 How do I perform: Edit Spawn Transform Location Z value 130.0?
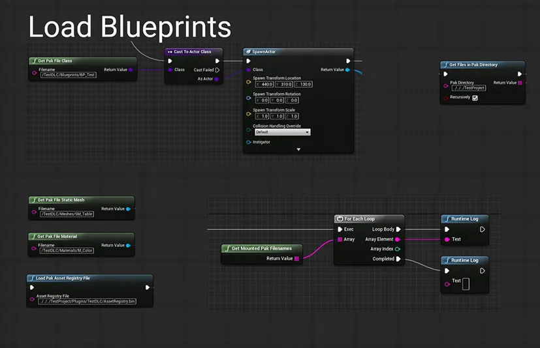[304, 84]
